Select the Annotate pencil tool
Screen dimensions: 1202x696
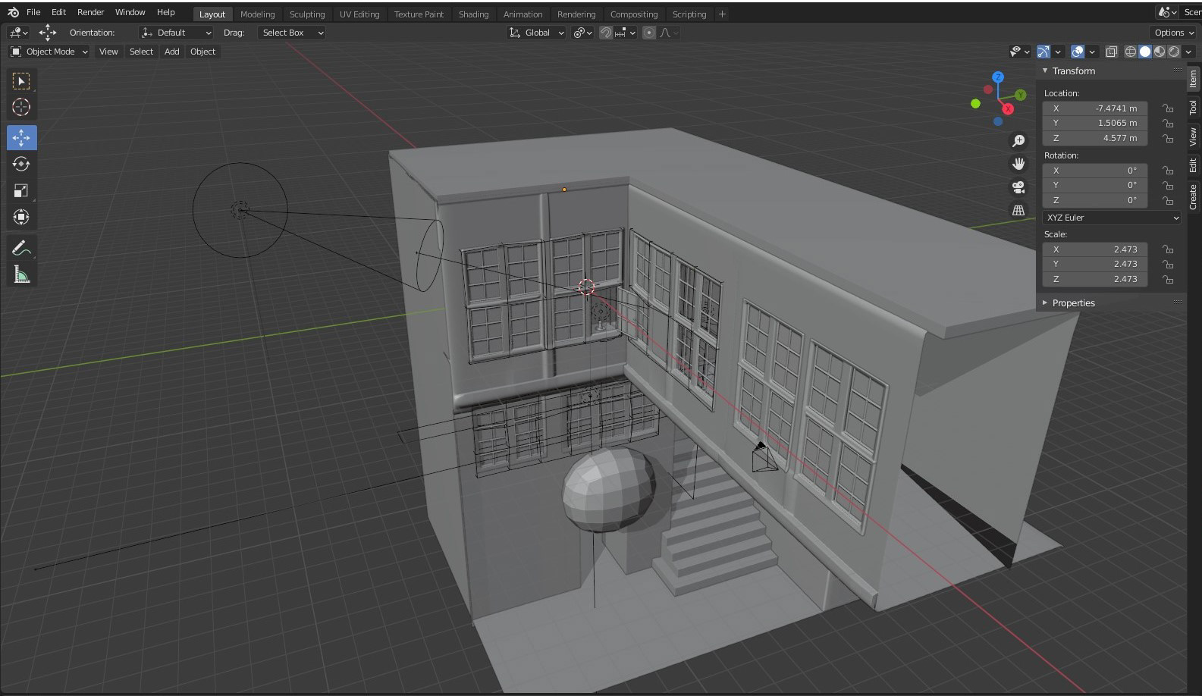21,248
